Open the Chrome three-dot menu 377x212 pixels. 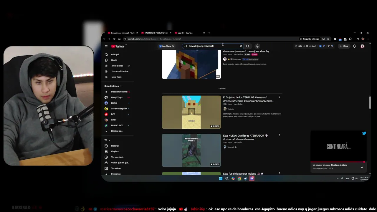click(x=368, y=39)
